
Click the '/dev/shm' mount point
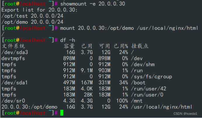click(x=143, y=65)
